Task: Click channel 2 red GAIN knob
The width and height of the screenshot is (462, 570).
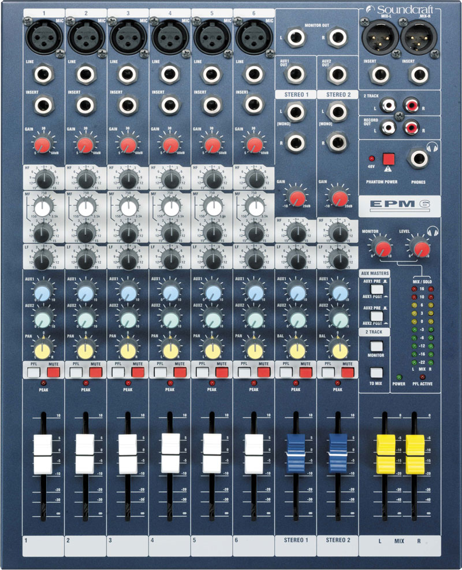Action: pyautogui.click(x=85, y=143)
